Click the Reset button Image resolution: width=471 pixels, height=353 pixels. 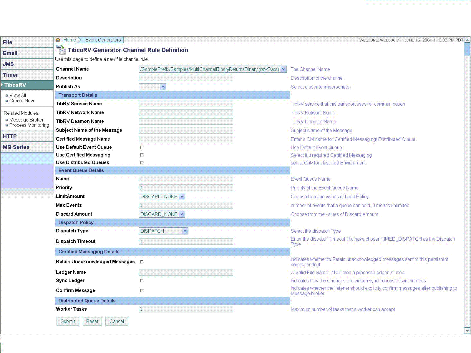click(x=92, y=321)
